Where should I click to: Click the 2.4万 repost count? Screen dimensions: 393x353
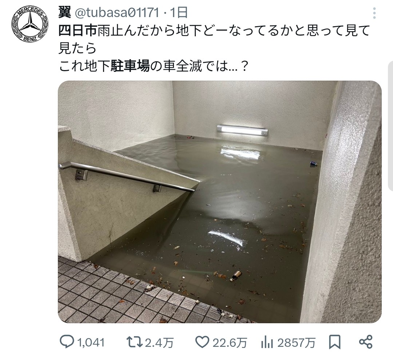(x=159, y=342)
